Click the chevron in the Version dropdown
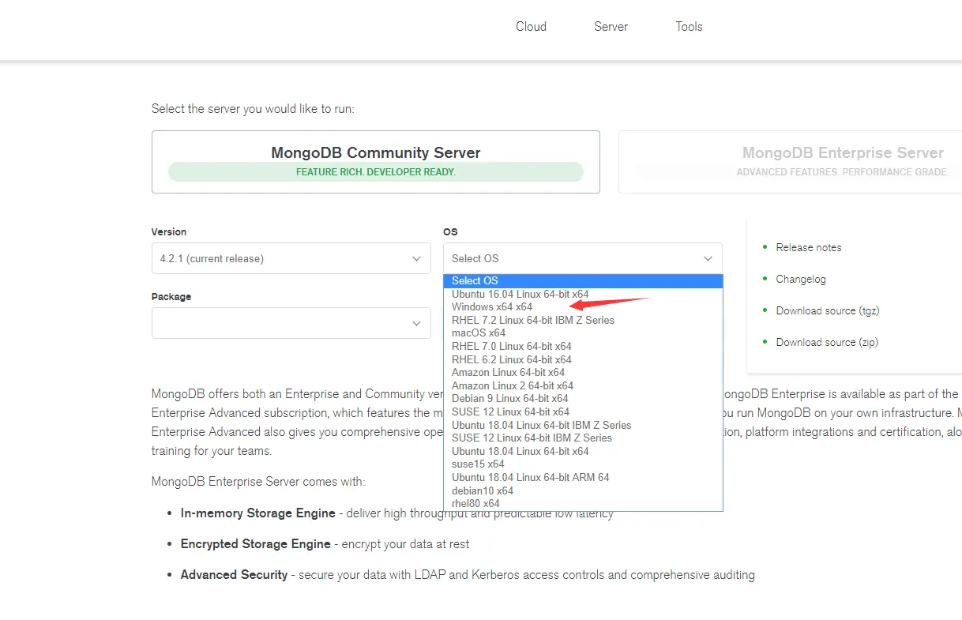962x620 pixels. (416, 258)
